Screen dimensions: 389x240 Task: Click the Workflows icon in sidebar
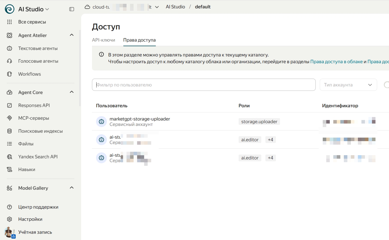click(x=9, y=74)
